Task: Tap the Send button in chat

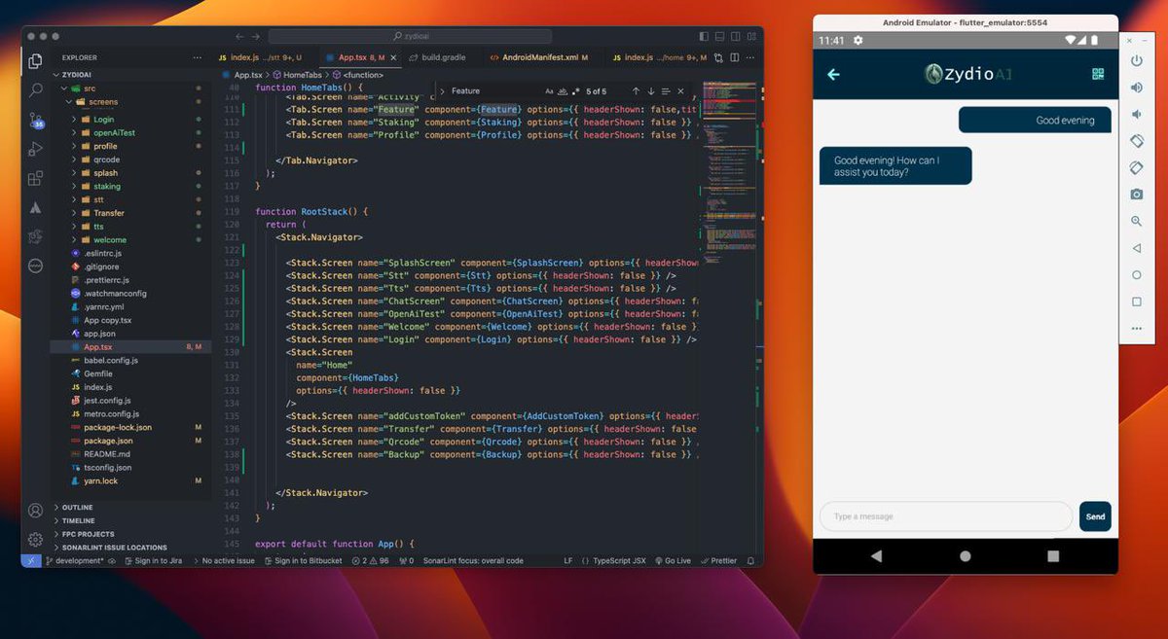Action: point(1095,516)
